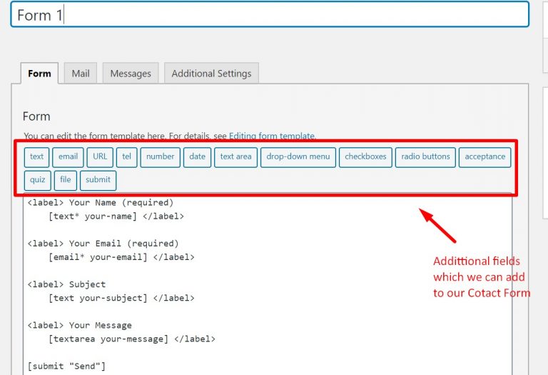Add a checkboxes tag
Screen dimensions: 548x375
[x=365, y=157]
